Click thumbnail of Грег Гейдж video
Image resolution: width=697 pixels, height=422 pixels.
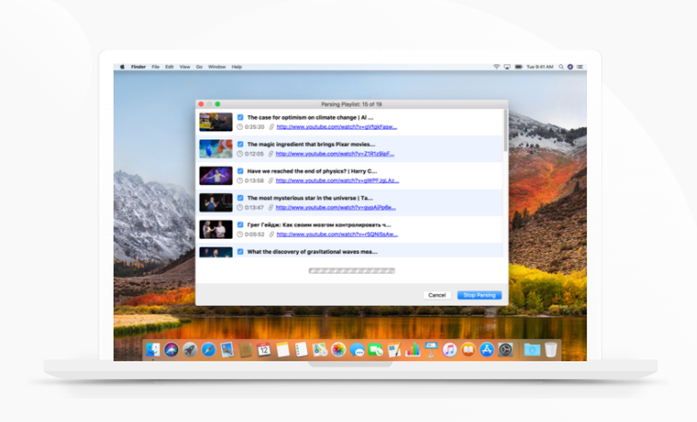(216, 229)
